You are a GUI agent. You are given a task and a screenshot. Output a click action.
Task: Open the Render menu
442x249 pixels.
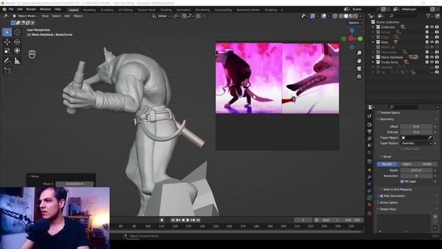click(x=31, y=9)
